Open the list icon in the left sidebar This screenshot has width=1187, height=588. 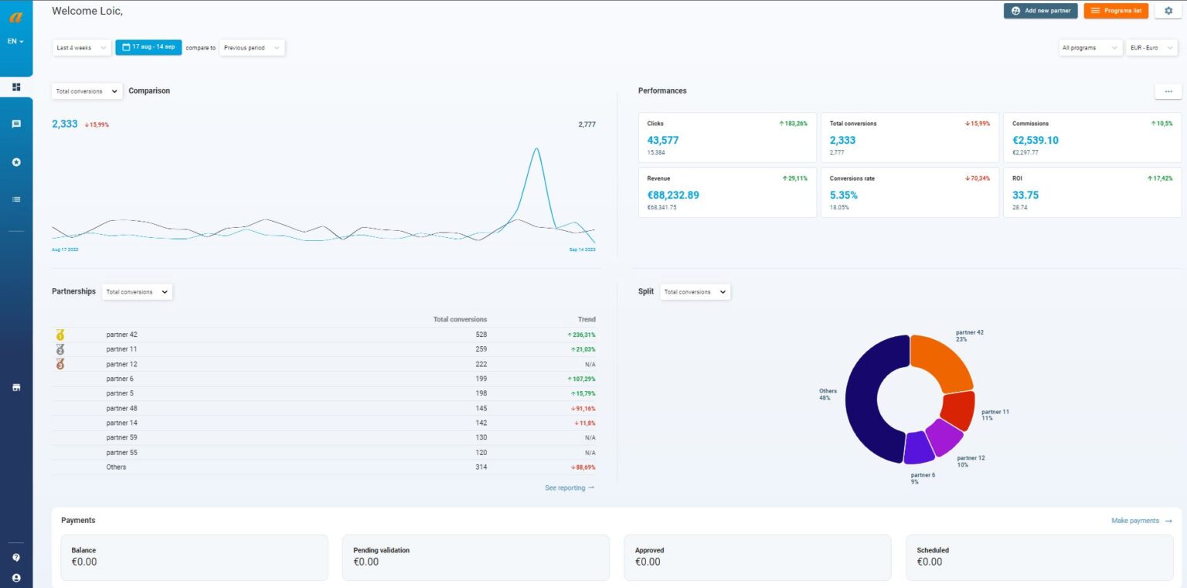coord(16,199)
